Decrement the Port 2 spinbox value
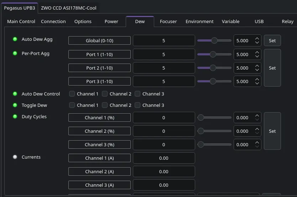Image resolution: width=297 pixels, height=197 pixels. pyautogui.click(x=257, y=70)
